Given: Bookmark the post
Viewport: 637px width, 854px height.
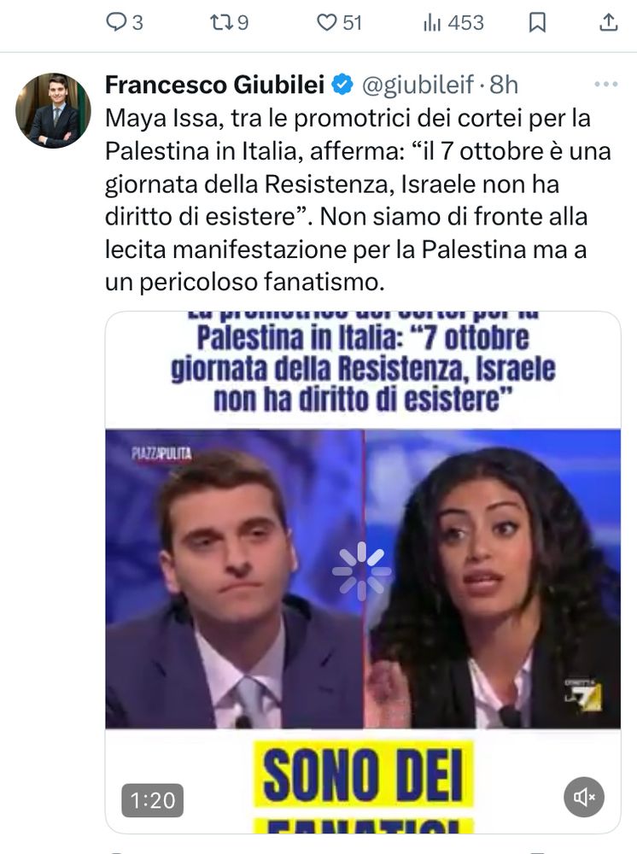Looking at the screenshot, I should [x=537, y=22].
